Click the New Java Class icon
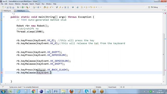 point(38,7)
